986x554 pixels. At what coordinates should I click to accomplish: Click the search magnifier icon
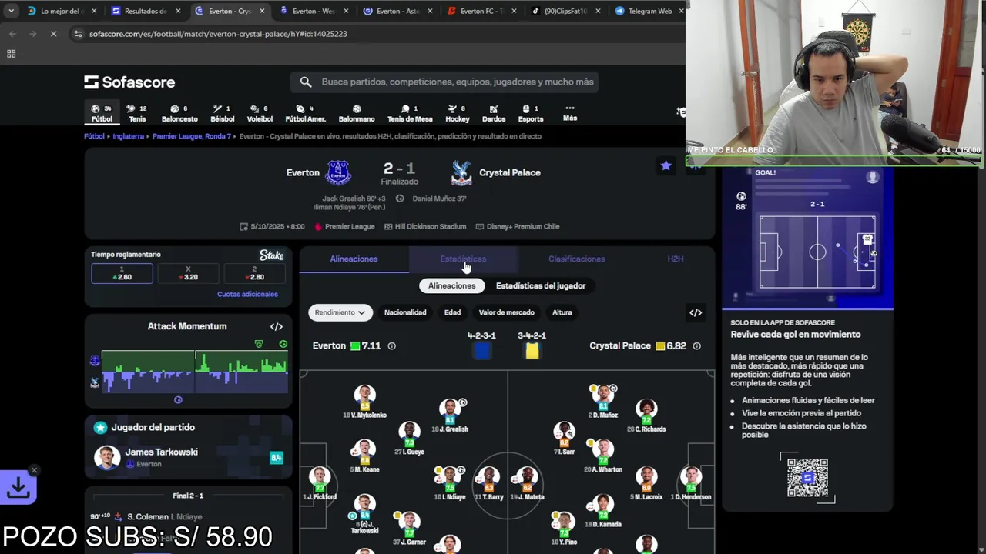click(x=306, y=82)
